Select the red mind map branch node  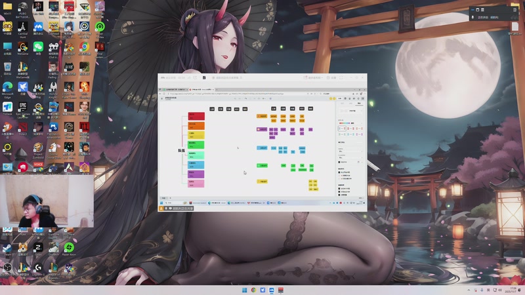[196, 116]
